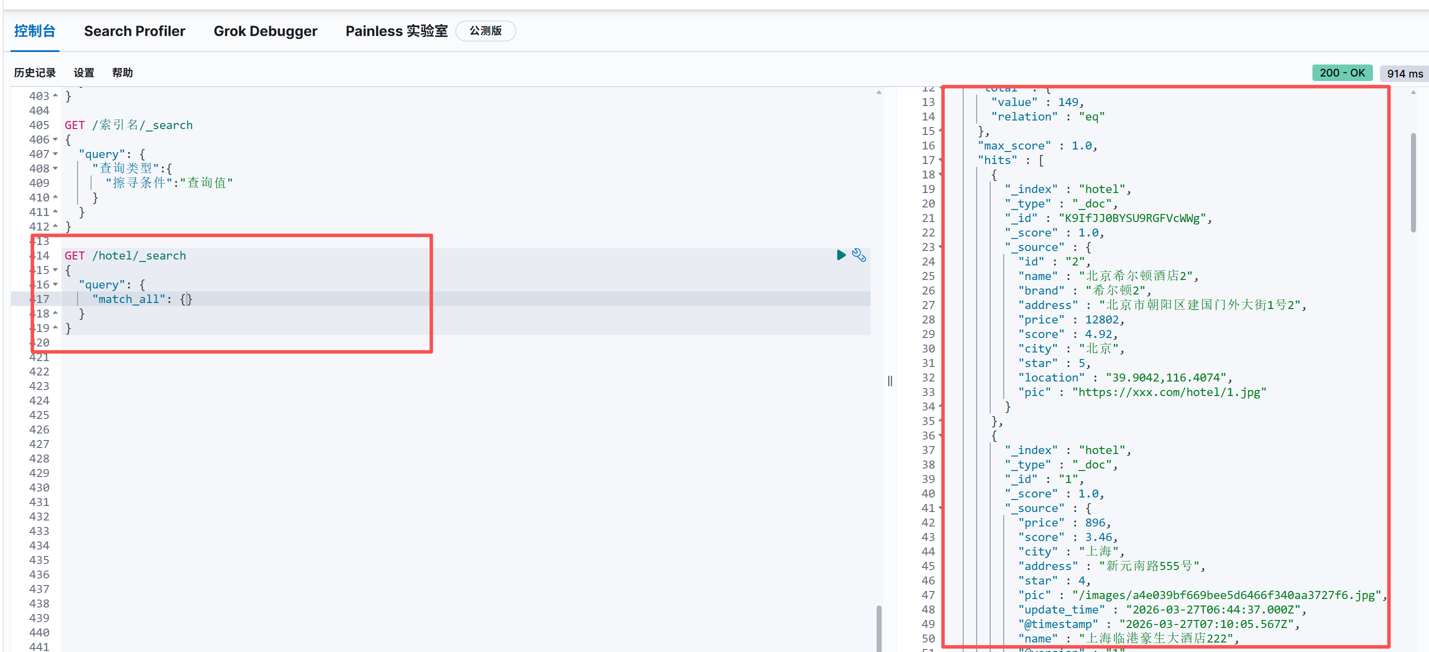Collapse _source block at response line 41

coord(940,508)
